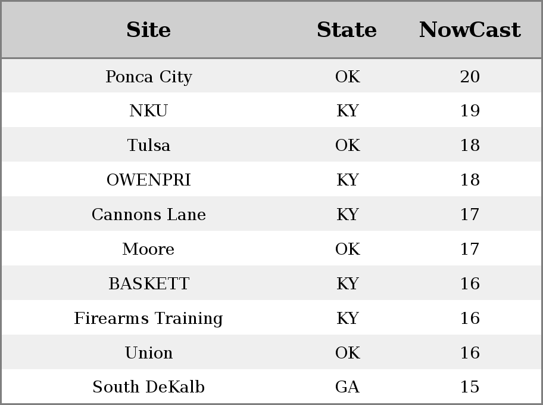Select the Moore site cell
The width and height of the screenshot is (543, 405).
pyautogui.click(x=149, y=249)
